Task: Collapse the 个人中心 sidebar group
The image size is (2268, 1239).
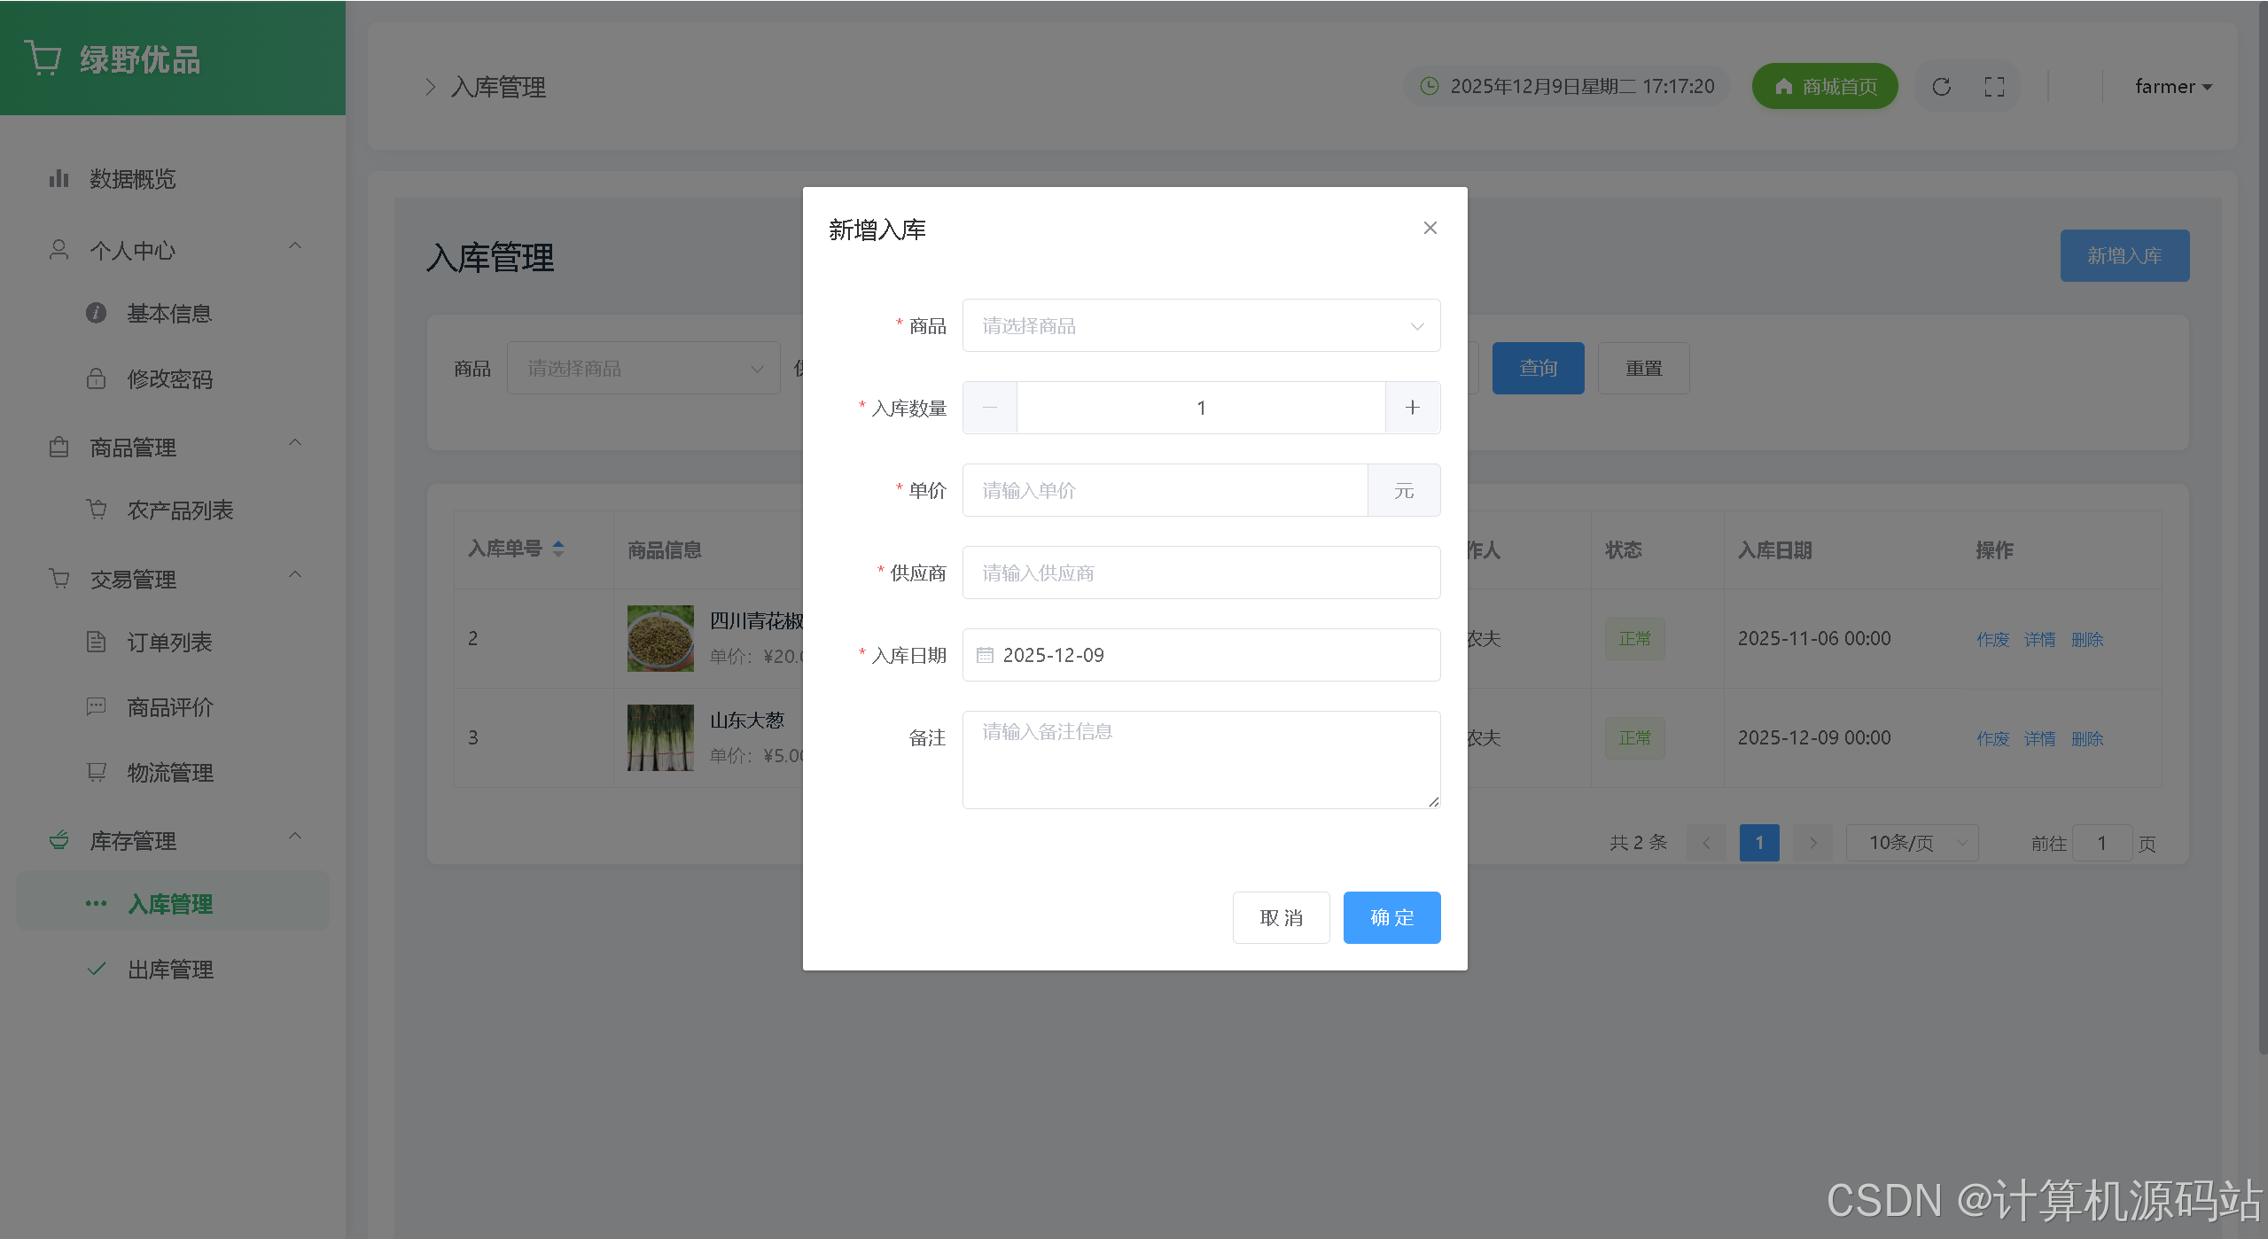Action: pos(295,246)
